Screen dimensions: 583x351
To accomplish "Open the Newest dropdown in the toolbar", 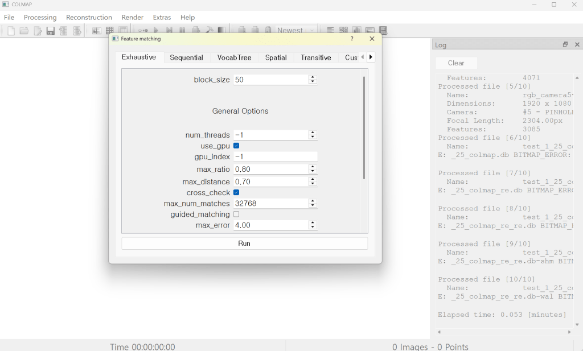I will (295, 31).
